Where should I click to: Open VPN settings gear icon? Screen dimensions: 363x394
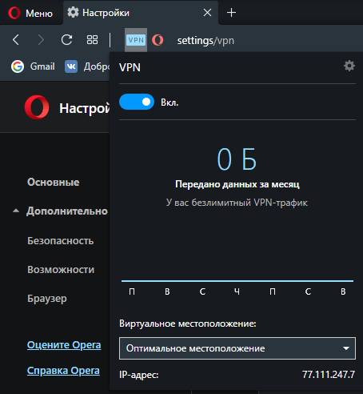(349, 66)
